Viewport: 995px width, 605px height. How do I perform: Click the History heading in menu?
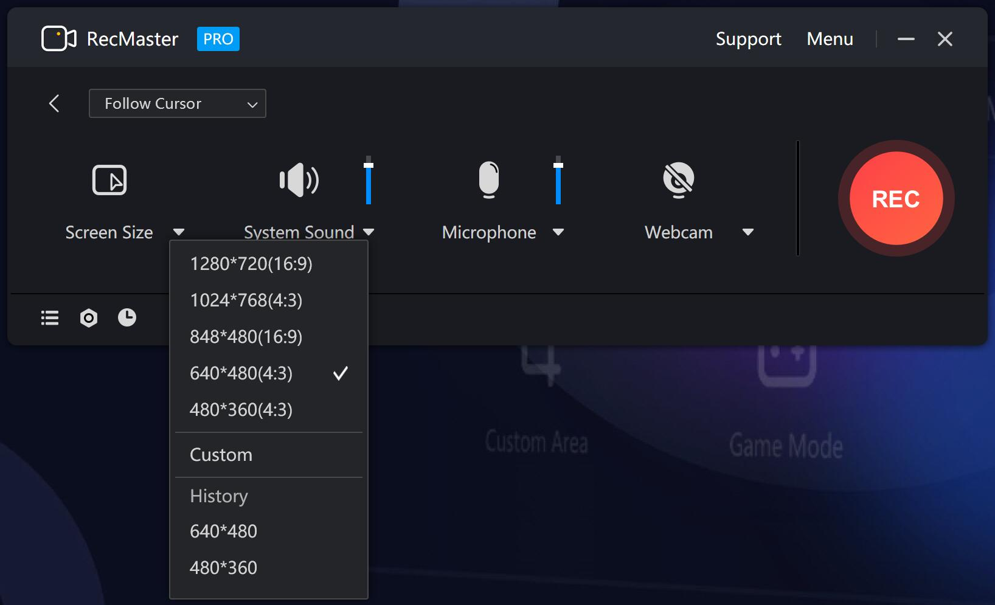point(219,496)
